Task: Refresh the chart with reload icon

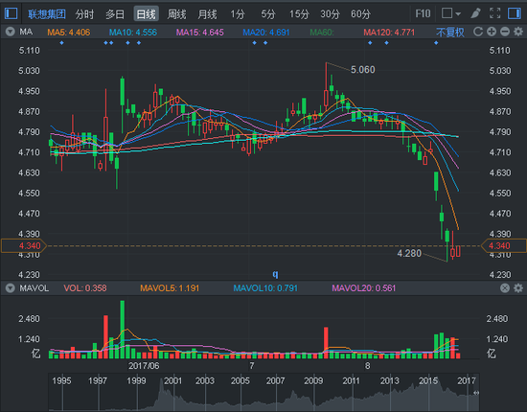Action: click(x=478, y=32)
